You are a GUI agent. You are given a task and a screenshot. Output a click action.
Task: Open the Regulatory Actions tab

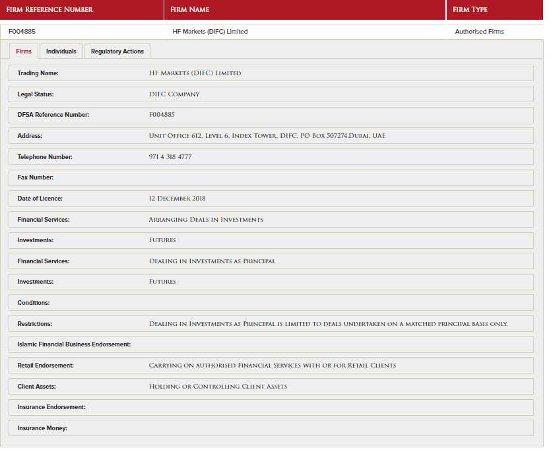pyautogui.click(x=117, y=51)
